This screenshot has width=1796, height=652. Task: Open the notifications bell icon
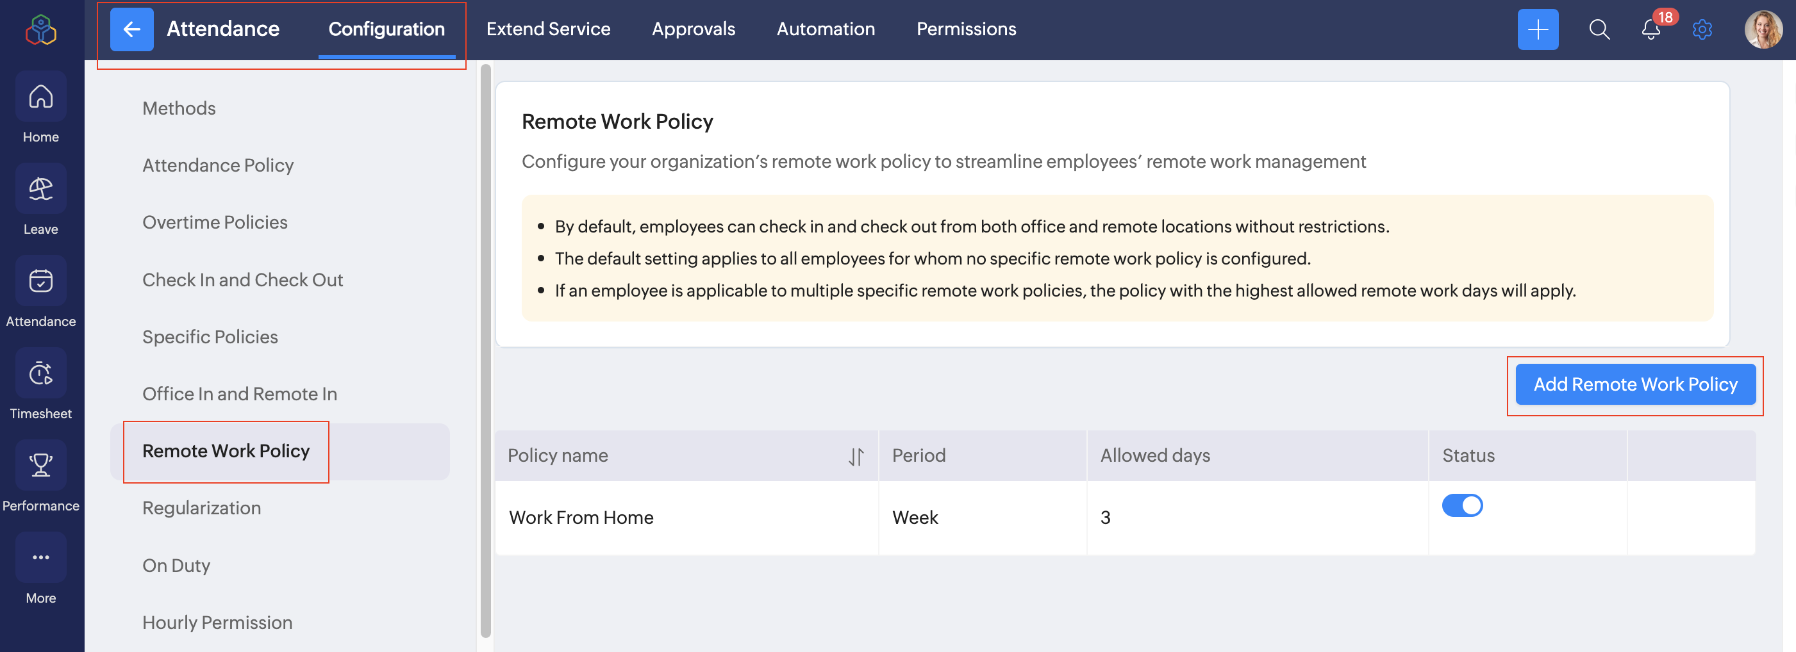pos(1650,30)
